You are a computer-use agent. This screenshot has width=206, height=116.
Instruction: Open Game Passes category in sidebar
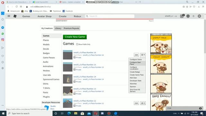(49, 57)
